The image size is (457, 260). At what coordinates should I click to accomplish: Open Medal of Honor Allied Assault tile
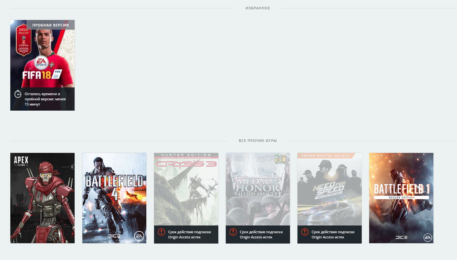(258, 198)
